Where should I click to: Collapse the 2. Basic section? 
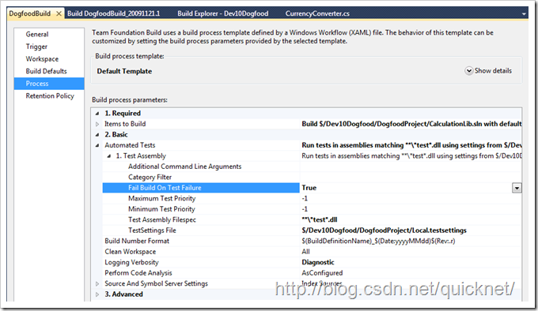point(97,134)
